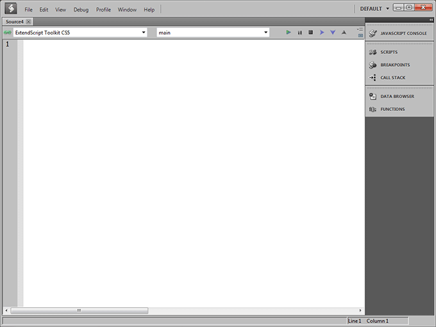
Task: Open the Profile menu
Action: (103, 10)
